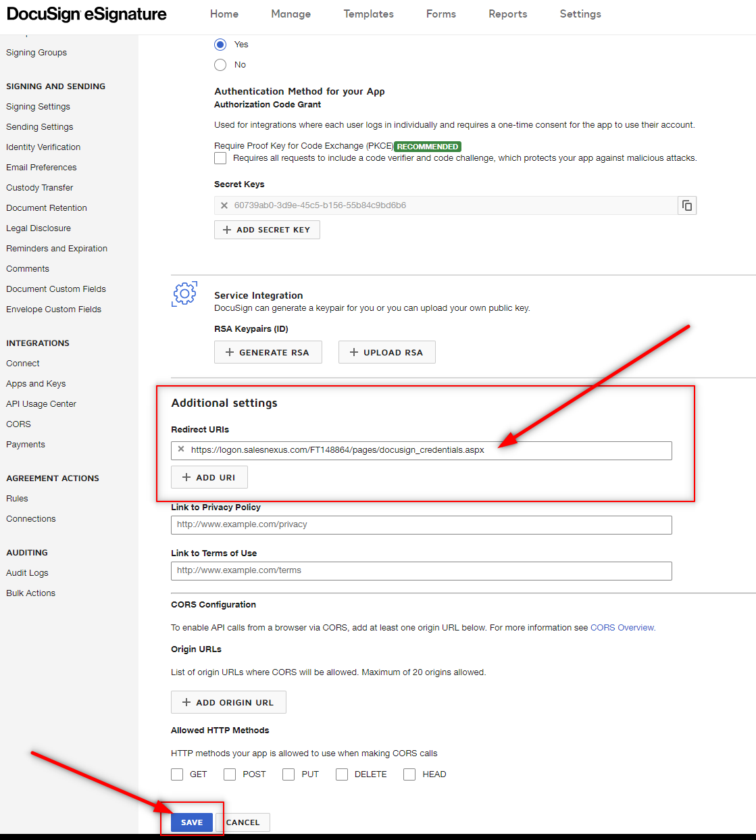
Task: Open Envelope Custom Fields
Action: click(53, 310)
